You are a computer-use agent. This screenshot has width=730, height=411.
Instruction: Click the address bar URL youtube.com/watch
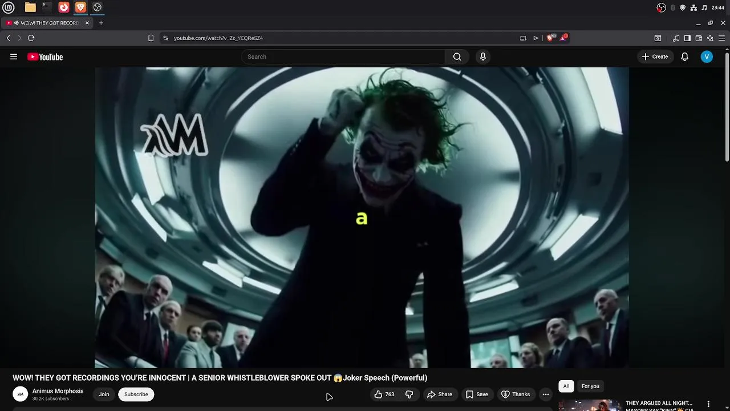pyautogui.click(x=218, y=38)
